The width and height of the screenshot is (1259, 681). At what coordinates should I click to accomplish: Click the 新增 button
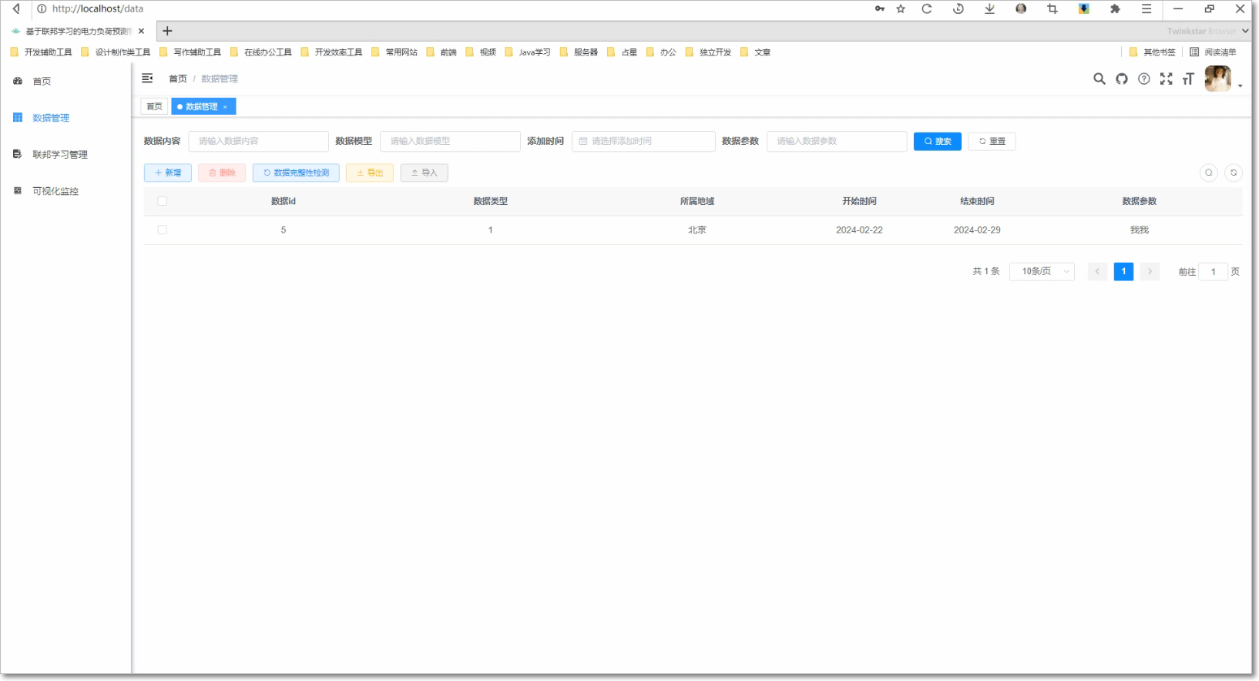point(168,173)
